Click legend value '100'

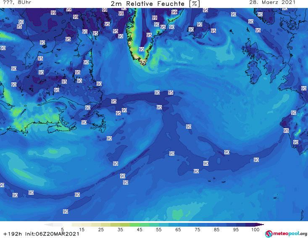255,230
